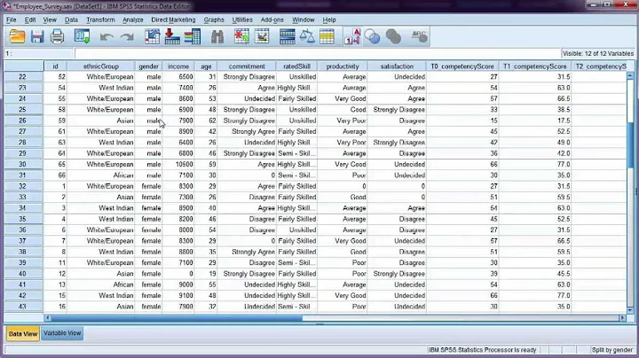
Task: Select the T0_competencyScore column header
Action: pos(462,66)
